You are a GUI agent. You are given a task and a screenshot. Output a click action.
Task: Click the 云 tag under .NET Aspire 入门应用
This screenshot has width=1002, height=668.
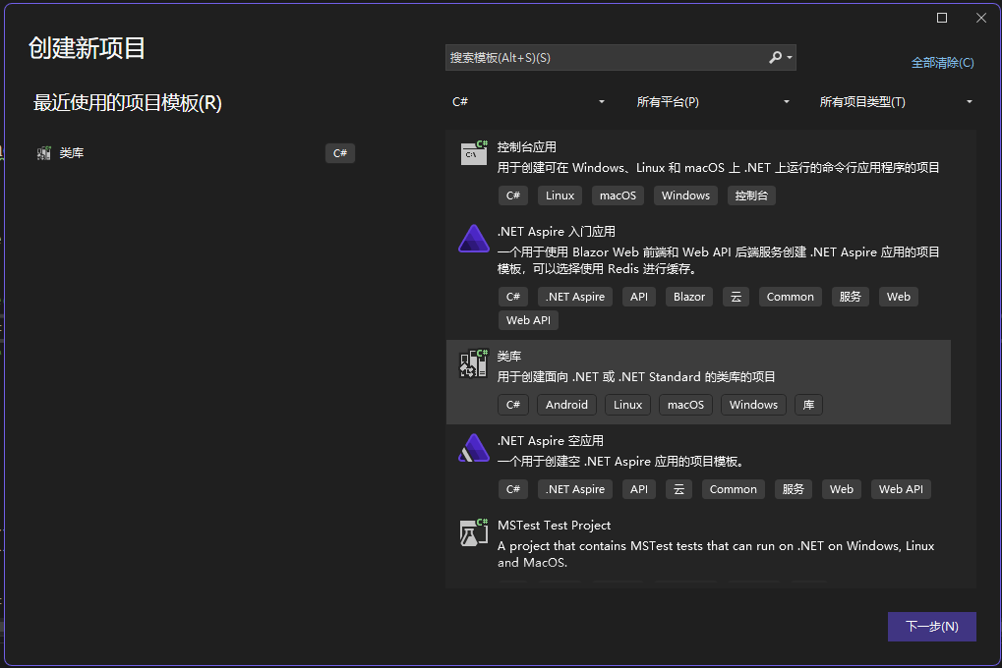point(737,297)
